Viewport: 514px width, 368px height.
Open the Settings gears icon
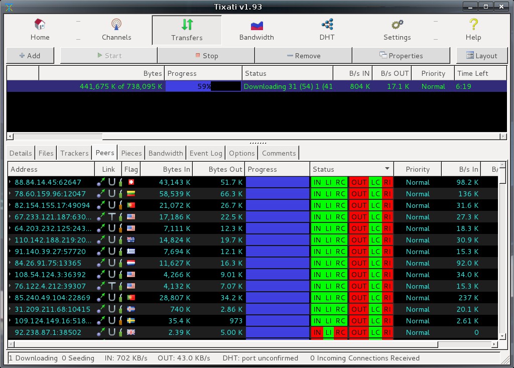pyautogui.click(x=397, y=25)
